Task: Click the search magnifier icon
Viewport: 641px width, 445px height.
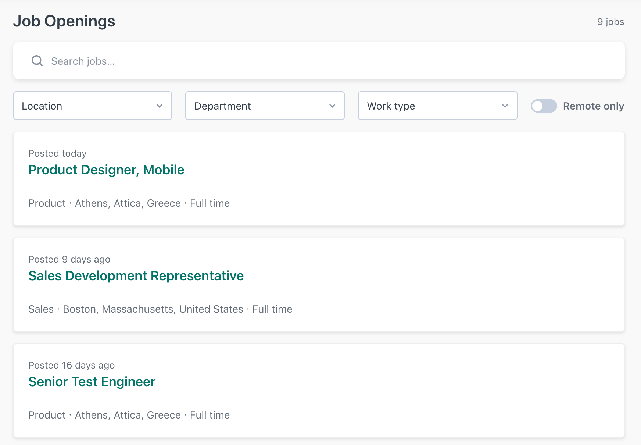Action: (x=37, y=61)
